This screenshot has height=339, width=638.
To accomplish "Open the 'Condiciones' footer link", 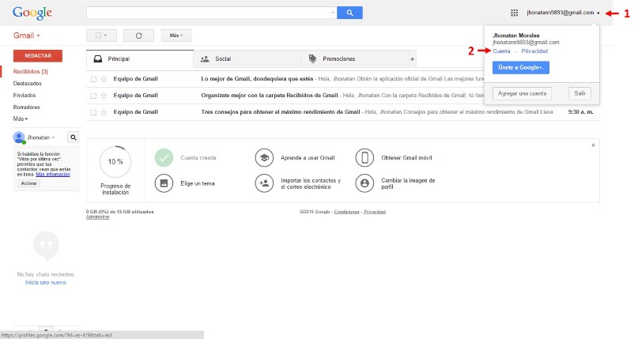I will (346, 212).
